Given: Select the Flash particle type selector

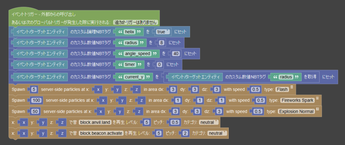Looking at the screenshot, I should pos(282,90).
